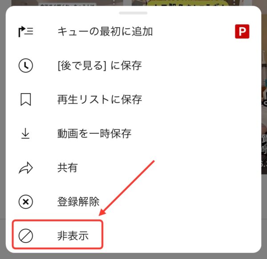Click the gray sheet drag handle
267x259 pixels.
point(133,13)
